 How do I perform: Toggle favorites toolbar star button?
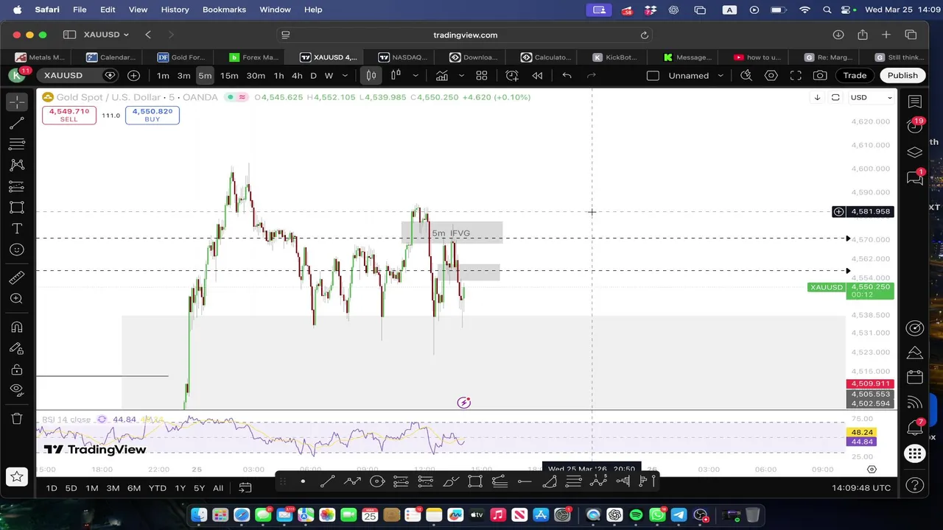pos(17,477)
